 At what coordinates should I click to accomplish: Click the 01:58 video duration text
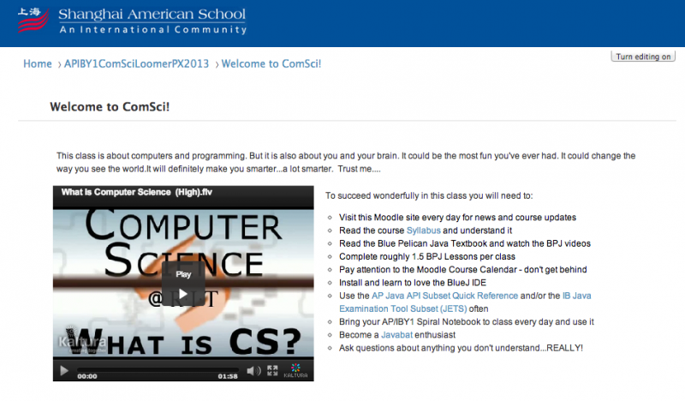click(228, 376)
